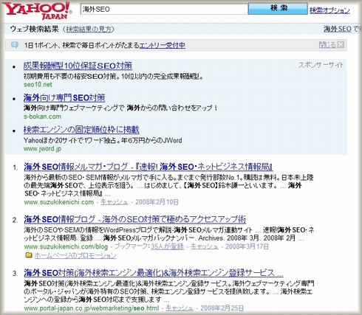Click the スポンサーサイト label

(x=321, y=65)
